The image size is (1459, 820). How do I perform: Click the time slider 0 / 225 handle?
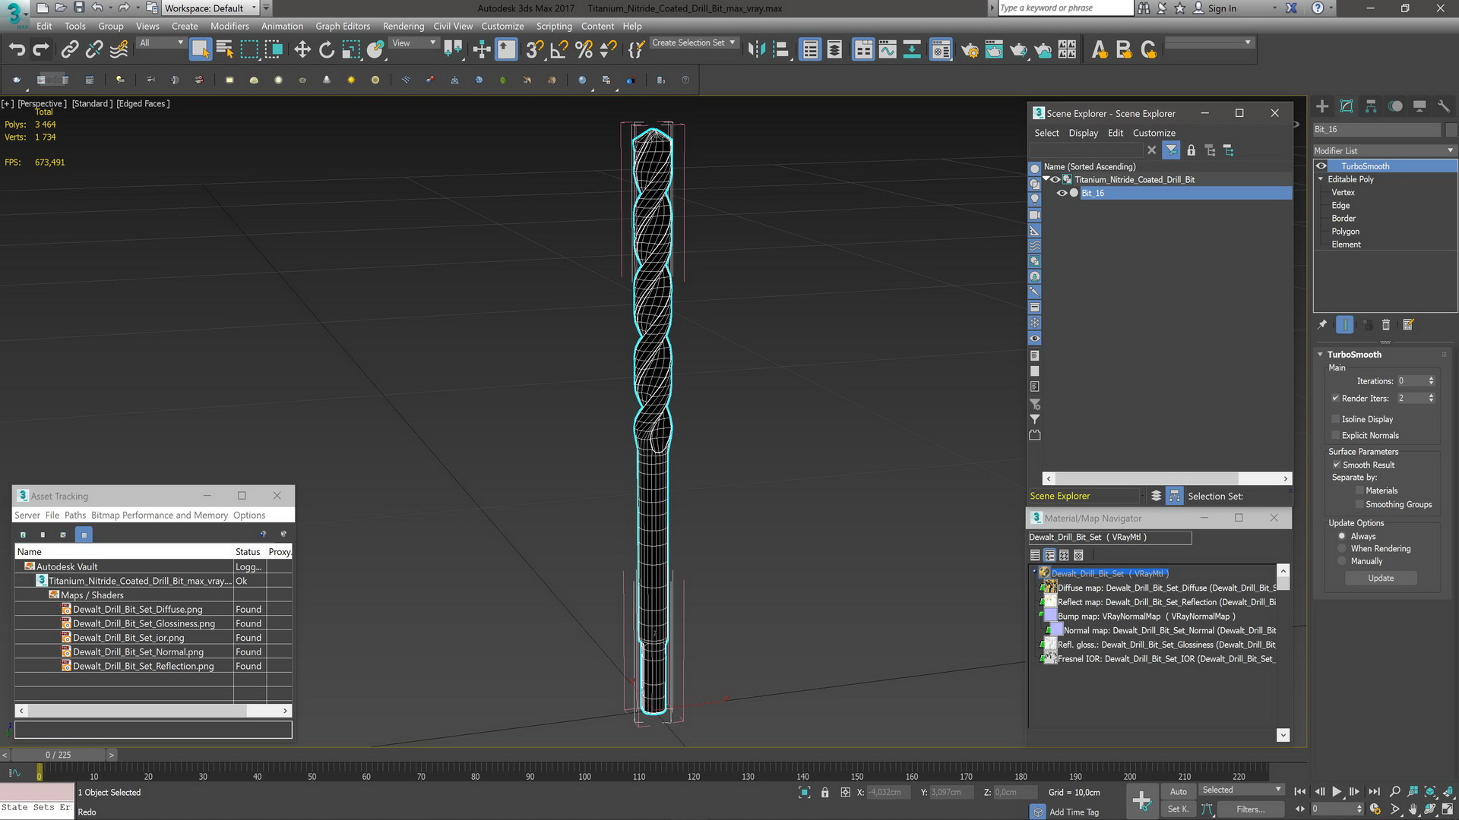58,755
